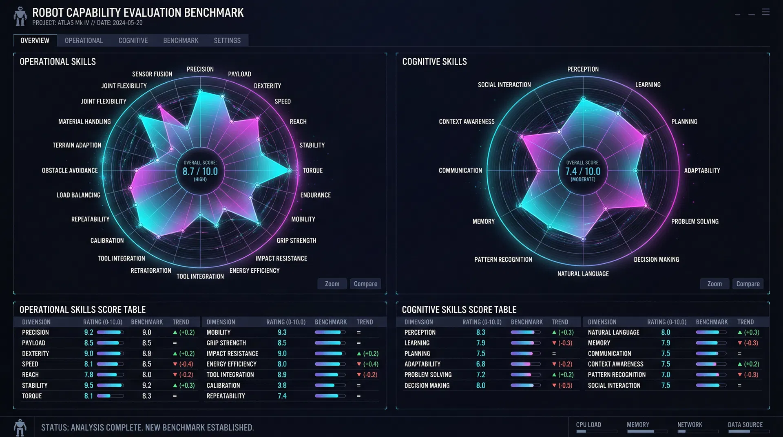Click the 7.4 overall score in the cognitive radar
Viewport: 783px width, 437px height.
(583, 171)
